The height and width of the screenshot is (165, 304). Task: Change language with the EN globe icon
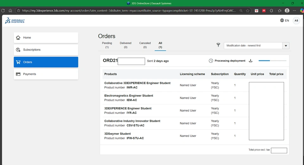(284, 21)
